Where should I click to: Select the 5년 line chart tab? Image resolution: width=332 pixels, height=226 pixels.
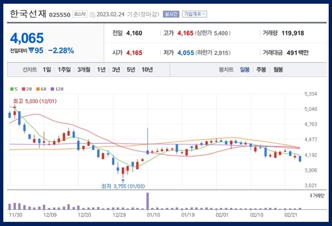point(131,70)
